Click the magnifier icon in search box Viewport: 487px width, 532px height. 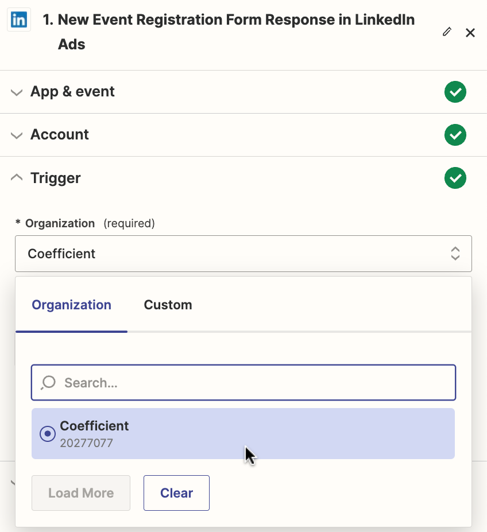point(48,383)
